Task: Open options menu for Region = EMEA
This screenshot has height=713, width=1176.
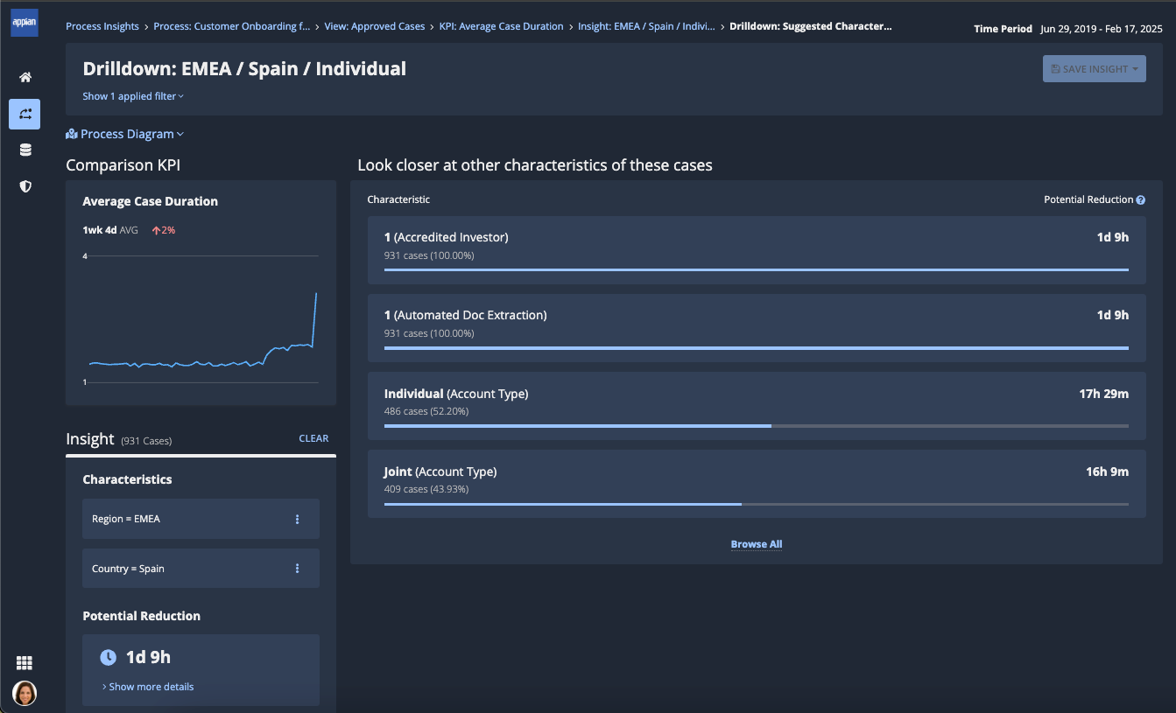Action: tap(297, 519)
